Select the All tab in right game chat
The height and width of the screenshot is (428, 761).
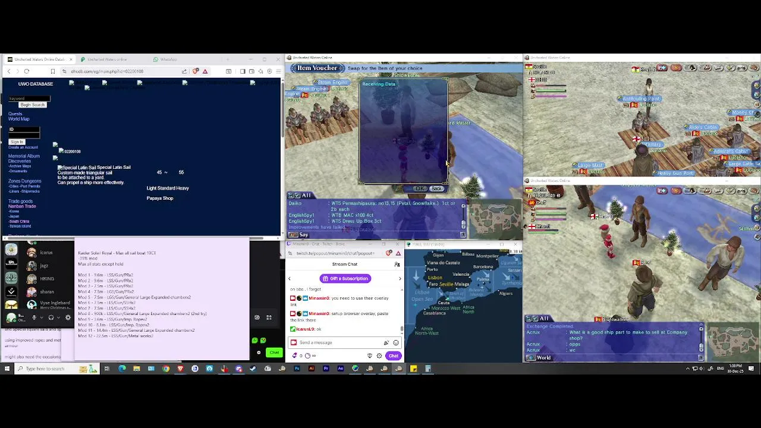(x=544, y=319)
